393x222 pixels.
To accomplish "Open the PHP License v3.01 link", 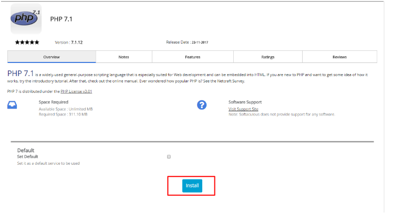I will (76, 91).
